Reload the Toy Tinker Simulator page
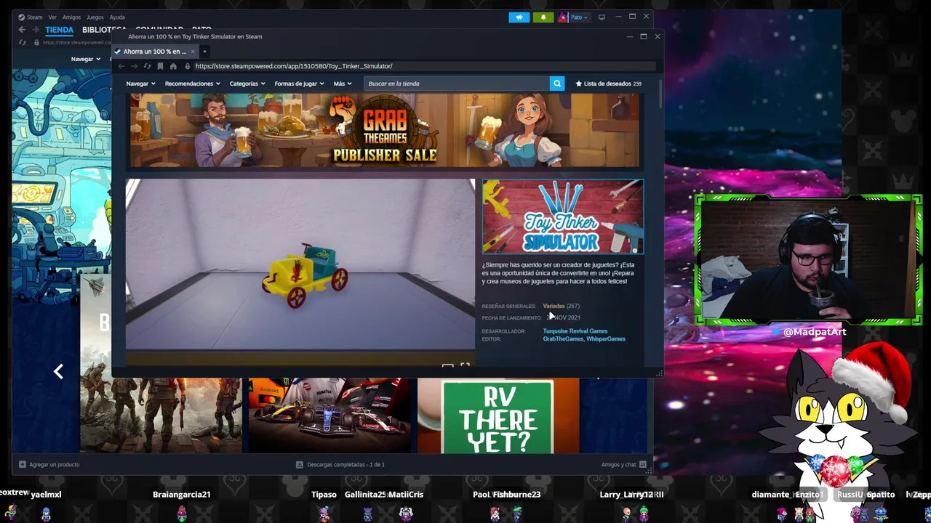931x523 pixels. [x=147, y=66]
